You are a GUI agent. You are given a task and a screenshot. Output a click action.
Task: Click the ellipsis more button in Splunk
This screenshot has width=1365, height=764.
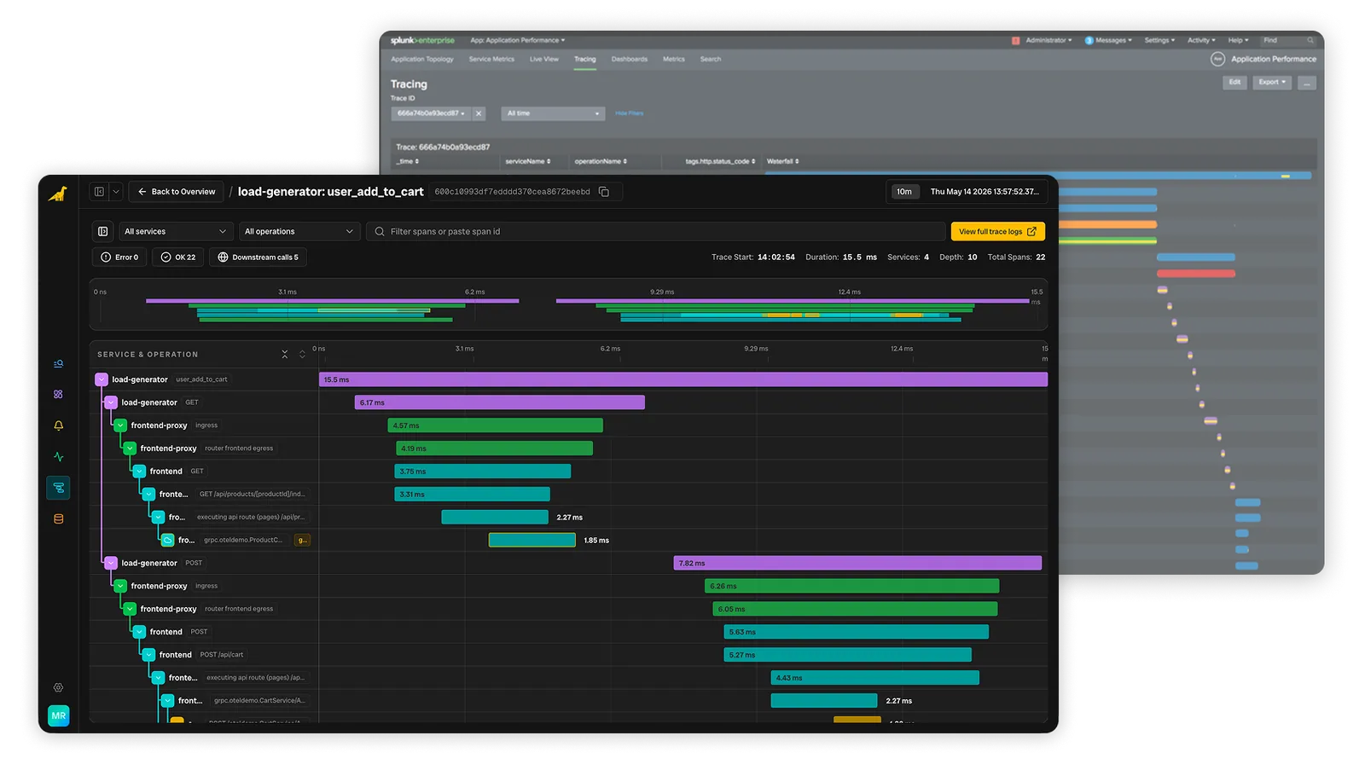tap(1307, 83)
